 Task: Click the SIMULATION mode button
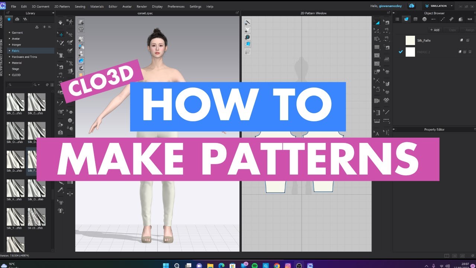pos(436,6)
